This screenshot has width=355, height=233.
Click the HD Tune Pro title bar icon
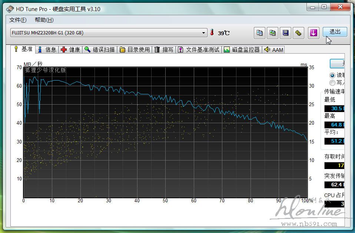coord(10,9)
